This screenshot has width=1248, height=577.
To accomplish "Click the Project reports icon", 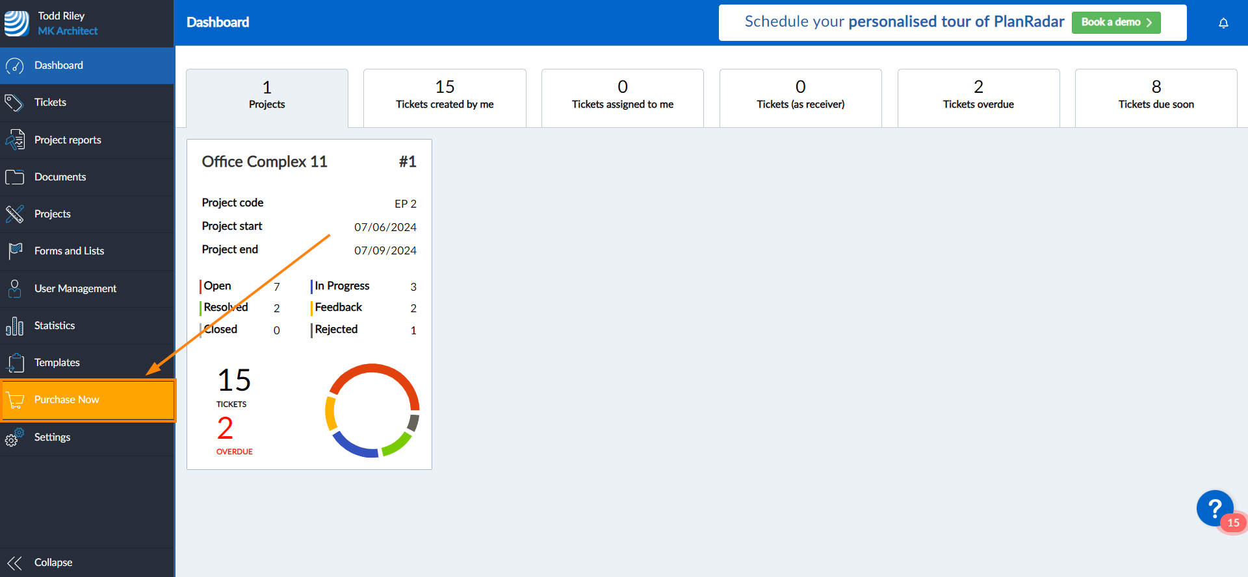I will [14, 140].
